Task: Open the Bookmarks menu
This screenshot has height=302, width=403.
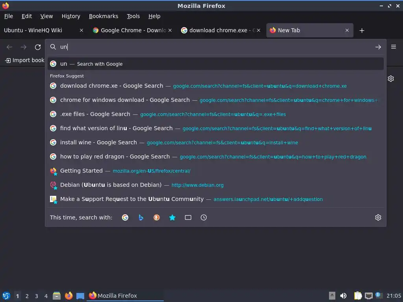Action: pyautogui.click(x=104, y=16)
